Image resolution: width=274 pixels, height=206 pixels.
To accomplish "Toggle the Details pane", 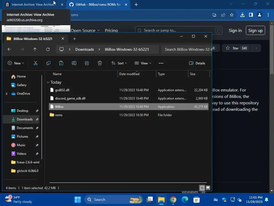I will [197, 63].
